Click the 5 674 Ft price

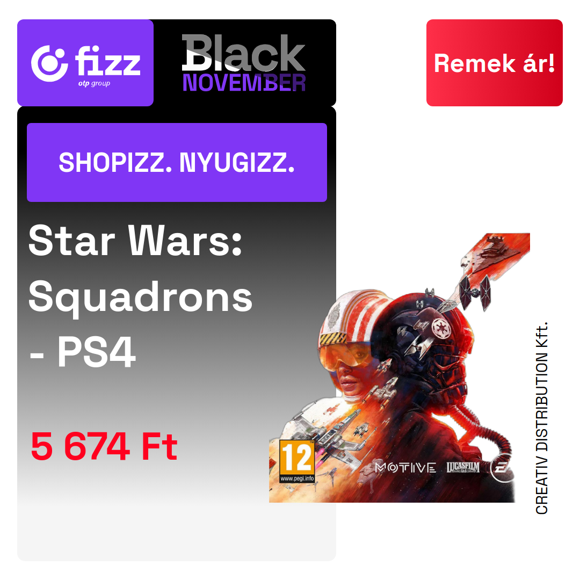coord(104,446)
